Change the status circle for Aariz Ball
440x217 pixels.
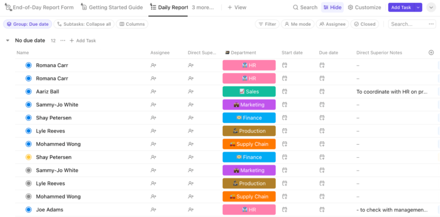28,91
